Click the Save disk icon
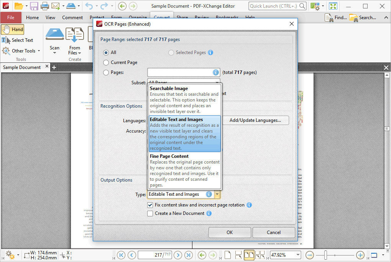The height and width of the screenshot is (262, 391). (34, 6)
